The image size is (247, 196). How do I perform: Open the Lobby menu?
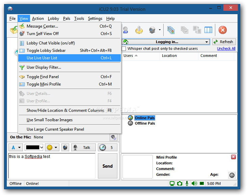point(53,19)
